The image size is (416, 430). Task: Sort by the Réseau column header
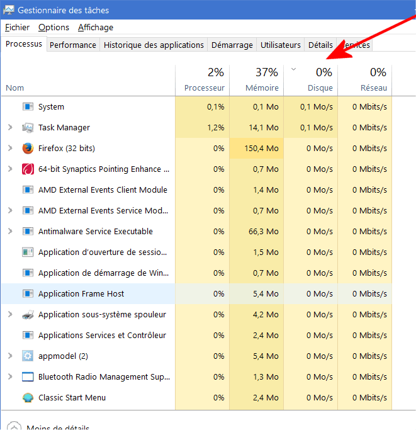click(x=365, y=81)
